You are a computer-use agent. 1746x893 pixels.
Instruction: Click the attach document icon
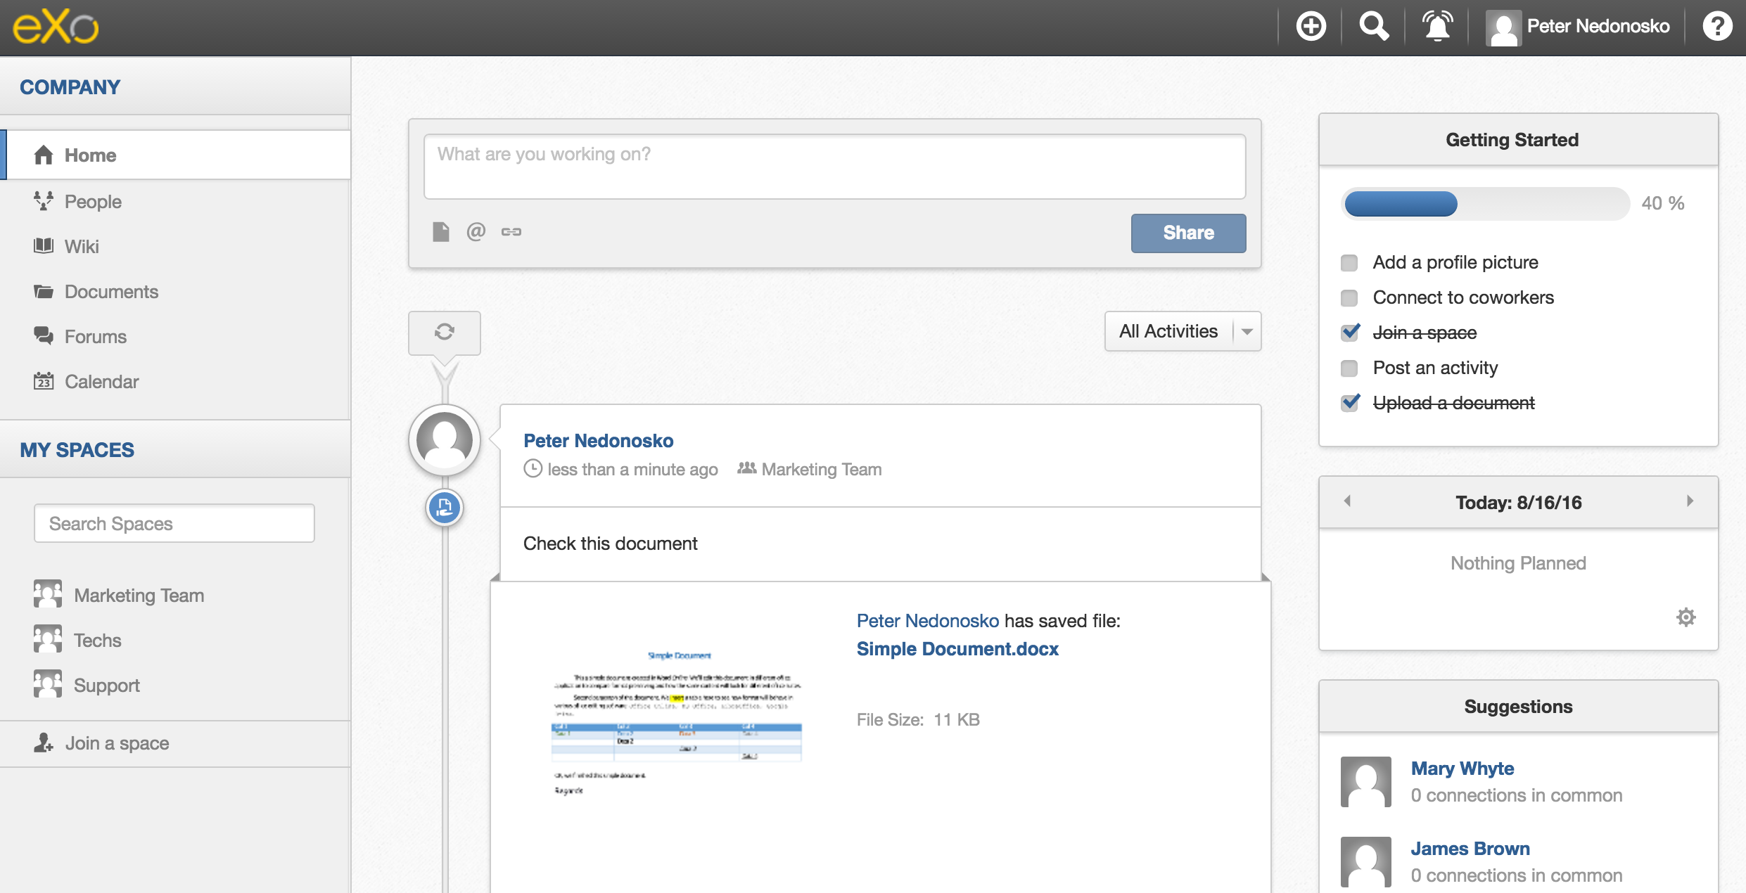point(440,232)
